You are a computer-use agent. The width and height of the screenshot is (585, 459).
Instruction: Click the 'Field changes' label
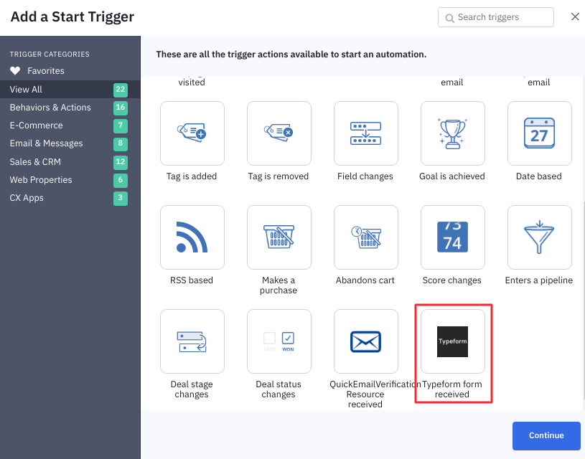pyautogui.click(x=365, y=176)
